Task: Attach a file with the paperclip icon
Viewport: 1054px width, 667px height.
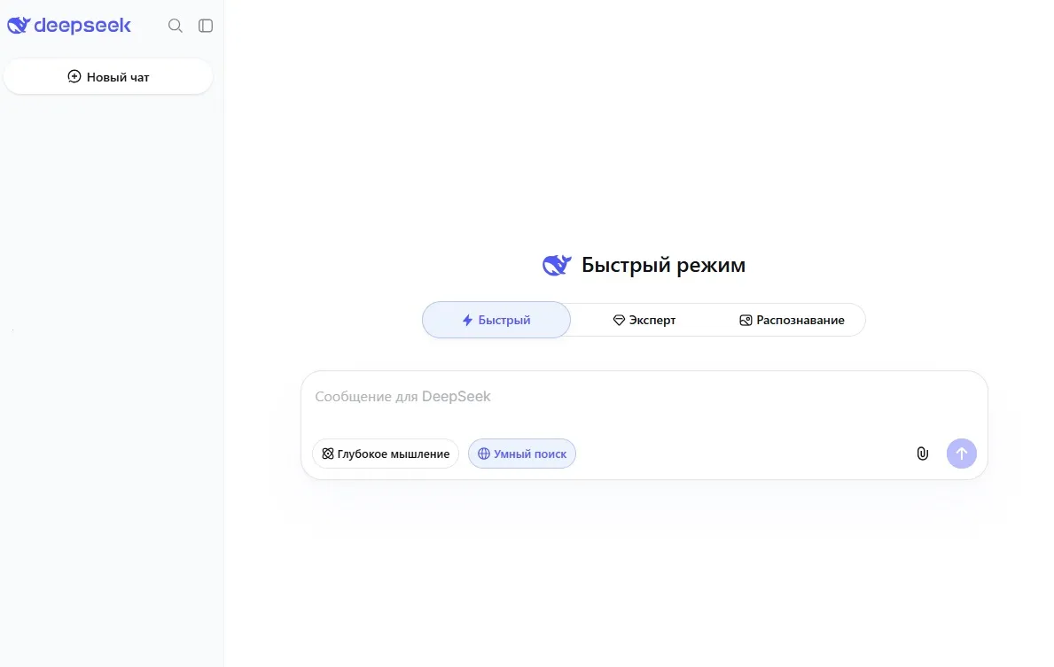Action: (922, 454)
